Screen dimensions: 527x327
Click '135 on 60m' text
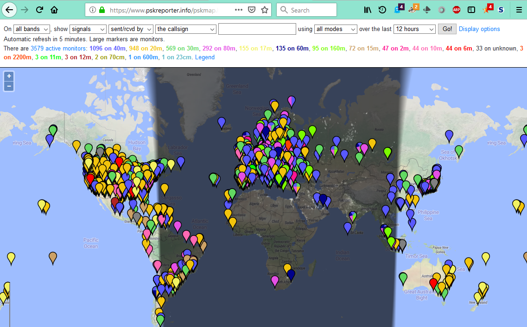[x=292, y=48]
